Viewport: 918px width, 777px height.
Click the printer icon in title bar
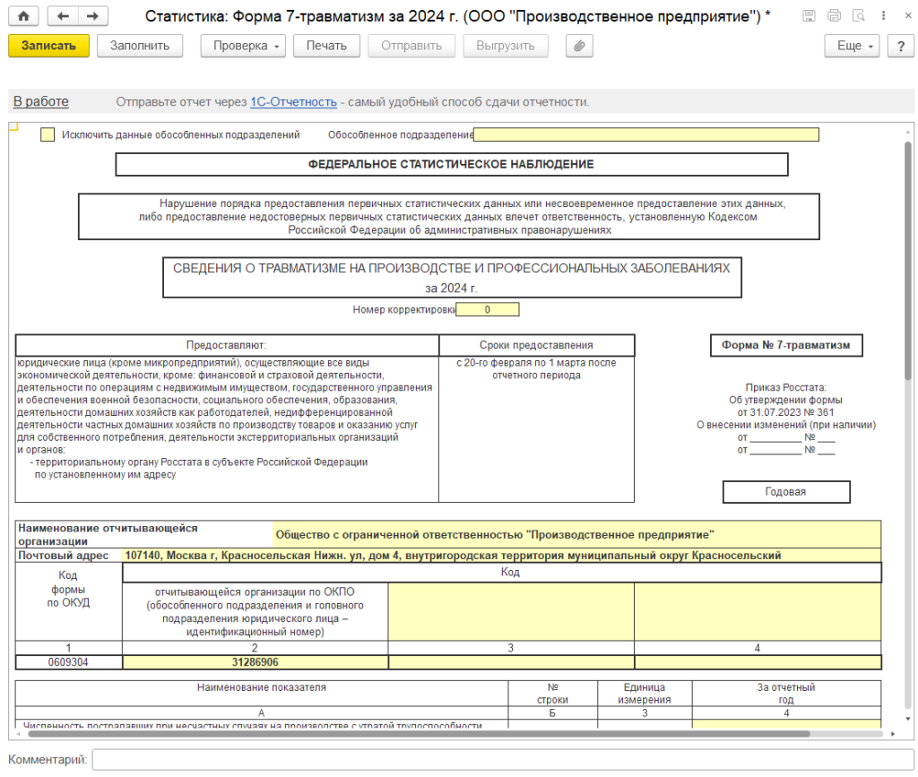point(835,16)
